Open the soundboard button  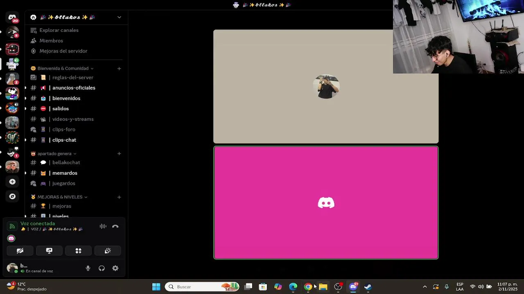[108, 251]
